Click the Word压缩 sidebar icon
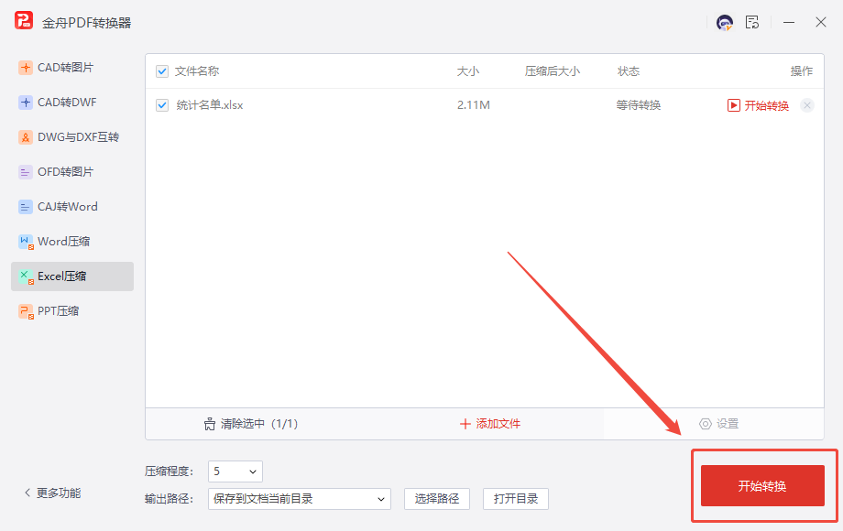This screenshot has height=531, width=843. coord(26,242)
